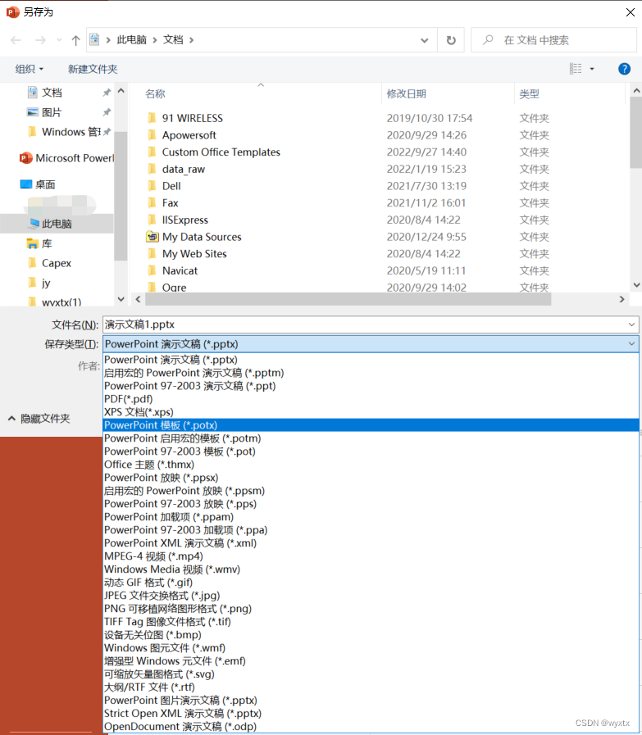
Task: Select the My Data Sources folder icon
Action: click(x=152, y=237)
